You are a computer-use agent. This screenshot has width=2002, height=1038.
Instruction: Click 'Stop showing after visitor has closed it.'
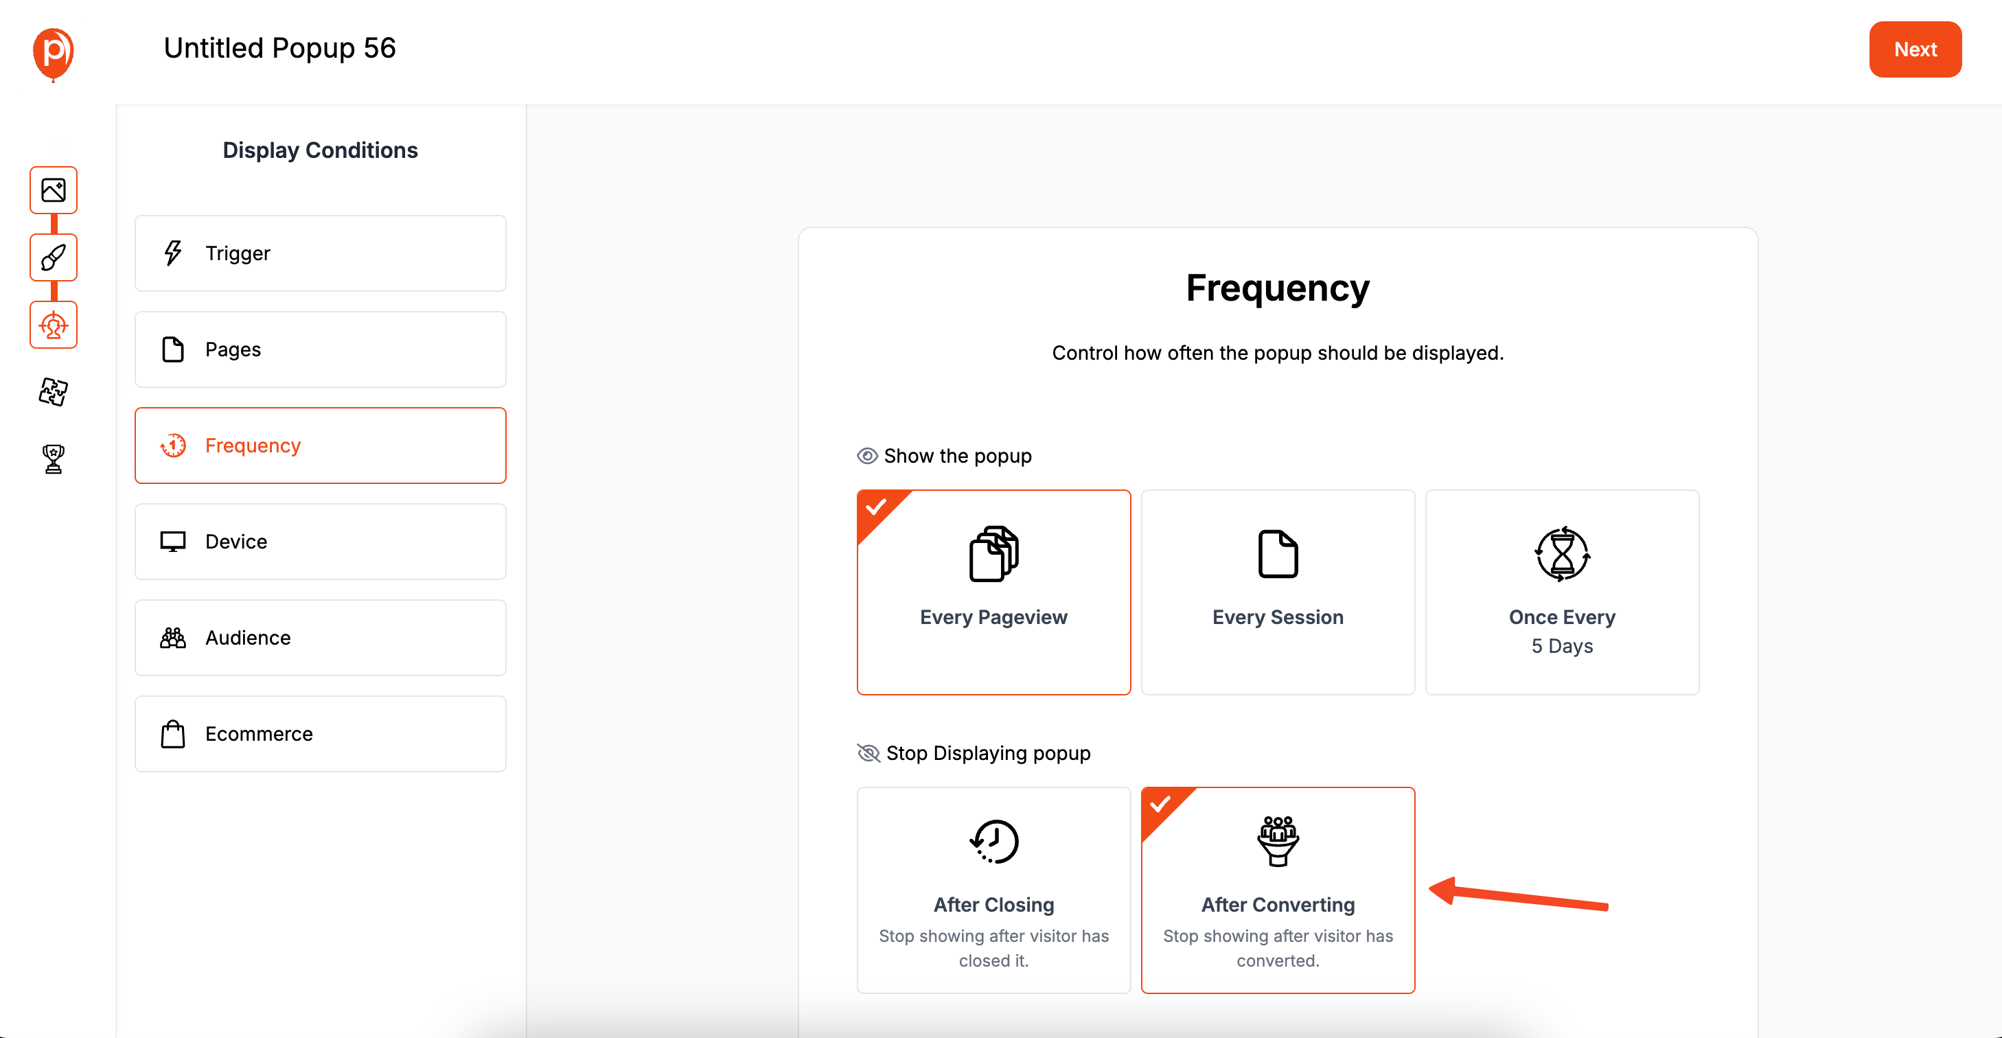tap(994, 948)
